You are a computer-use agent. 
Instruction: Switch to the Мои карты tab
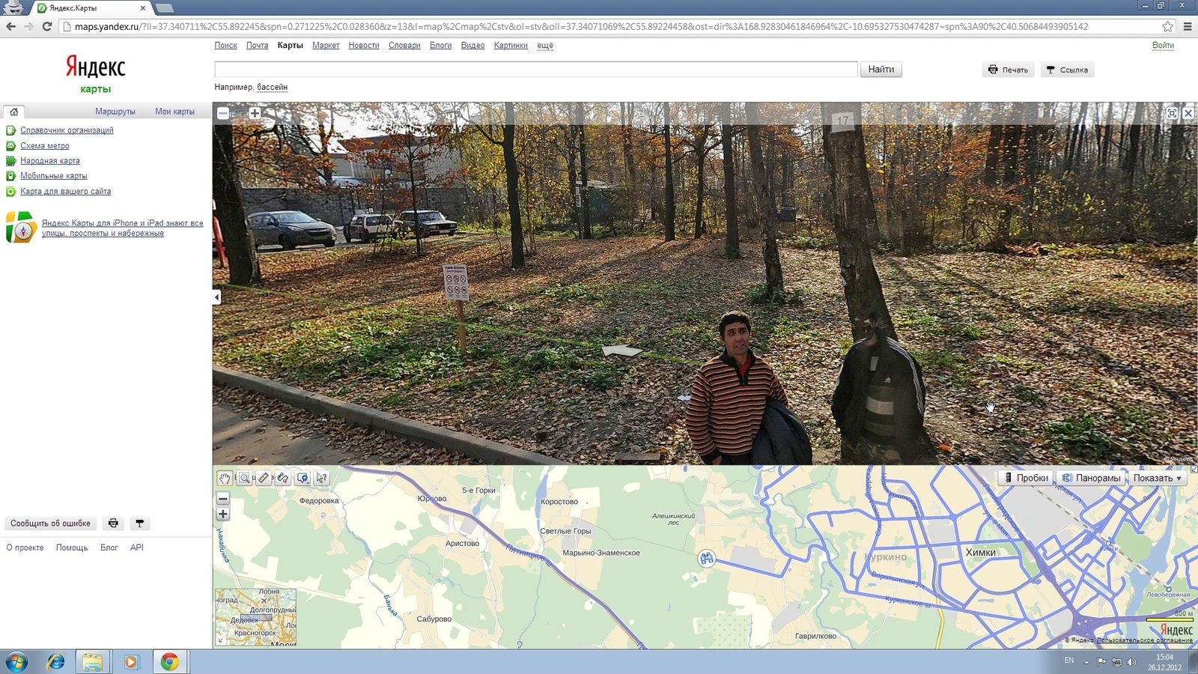pyautogui.click(x=174, y=112)
